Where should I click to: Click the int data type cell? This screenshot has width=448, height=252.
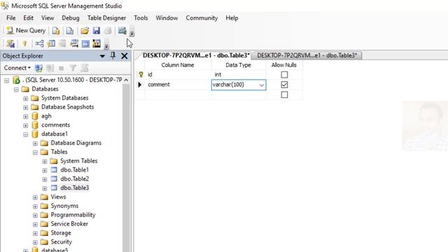point(239,75)
